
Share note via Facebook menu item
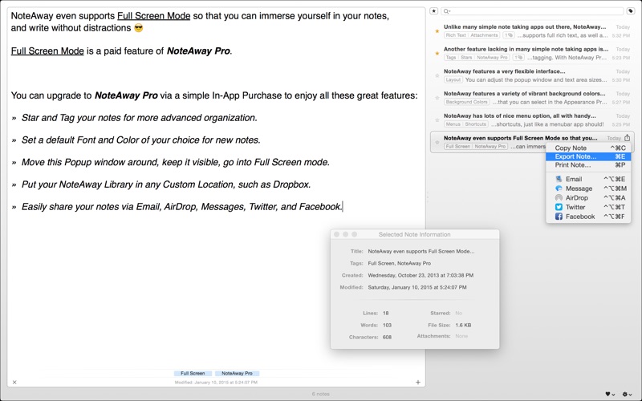coord(588,217)
